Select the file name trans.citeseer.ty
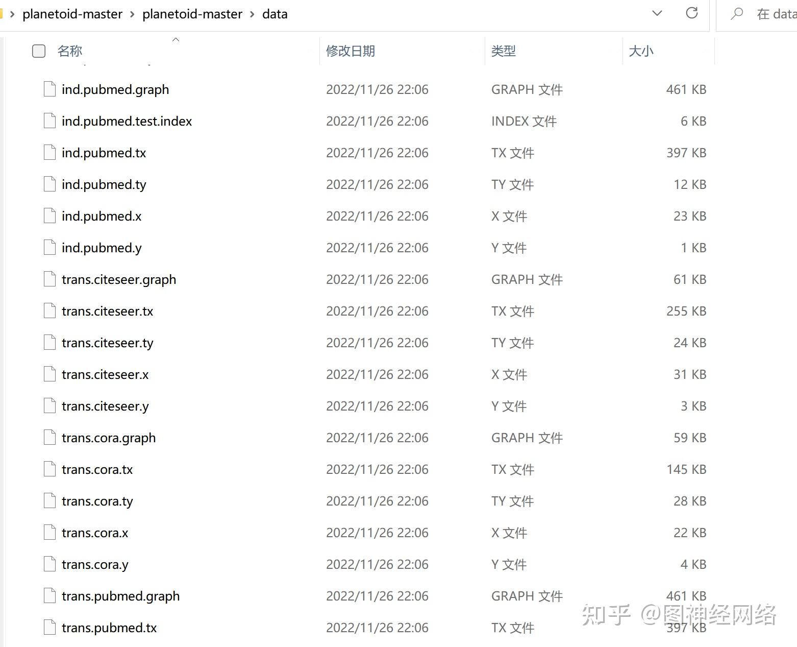 pos(108,343)
